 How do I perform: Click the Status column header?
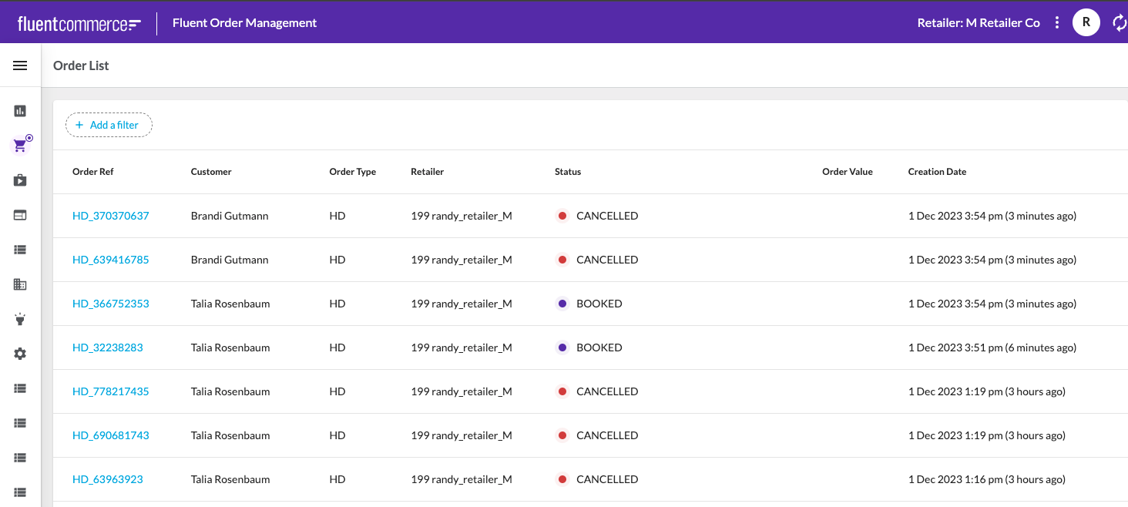[568, 172]
